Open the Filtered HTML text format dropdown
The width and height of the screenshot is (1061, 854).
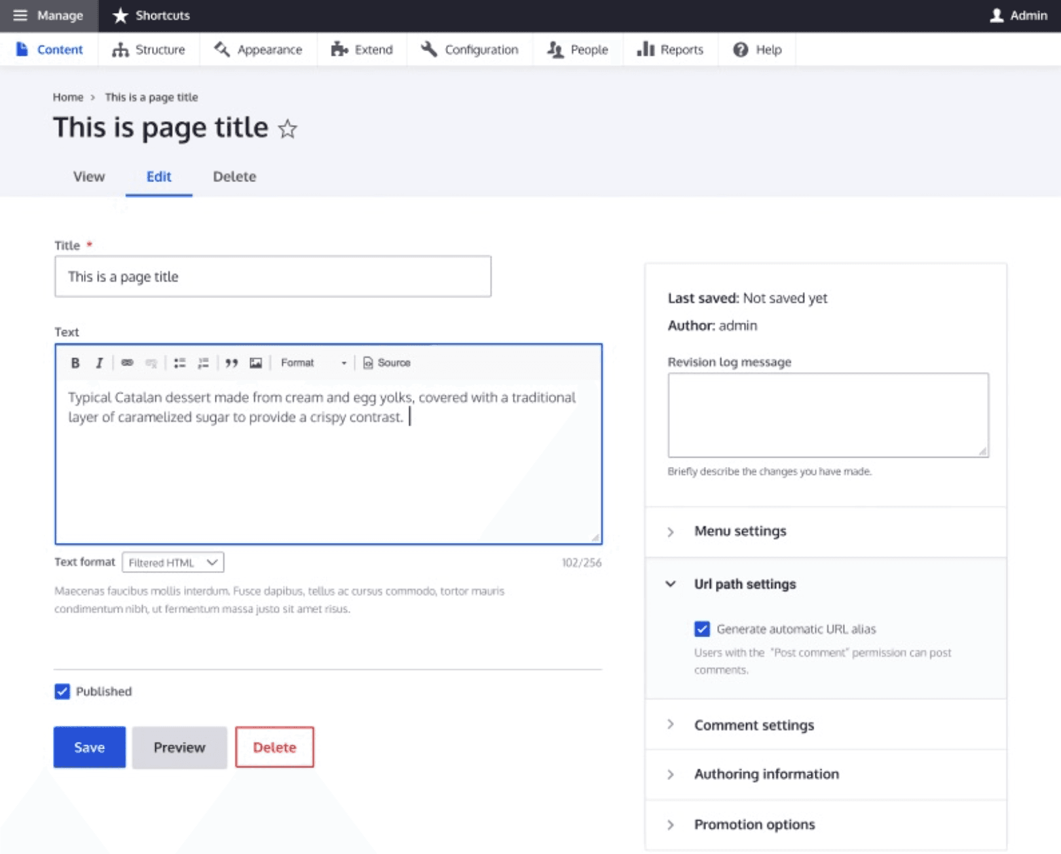[x=173, y=563]
